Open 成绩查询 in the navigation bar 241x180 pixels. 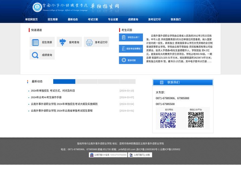click(133, 19)
